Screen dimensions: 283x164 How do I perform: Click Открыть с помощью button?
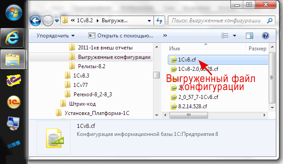click(121, 36)
